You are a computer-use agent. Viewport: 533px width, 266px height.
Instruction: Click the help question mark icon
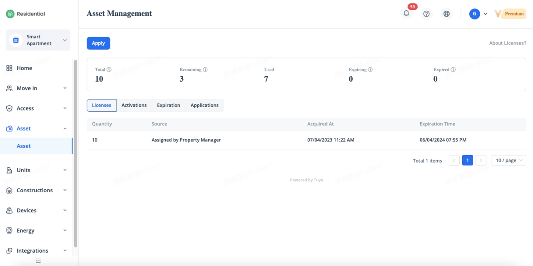point(426,14)
